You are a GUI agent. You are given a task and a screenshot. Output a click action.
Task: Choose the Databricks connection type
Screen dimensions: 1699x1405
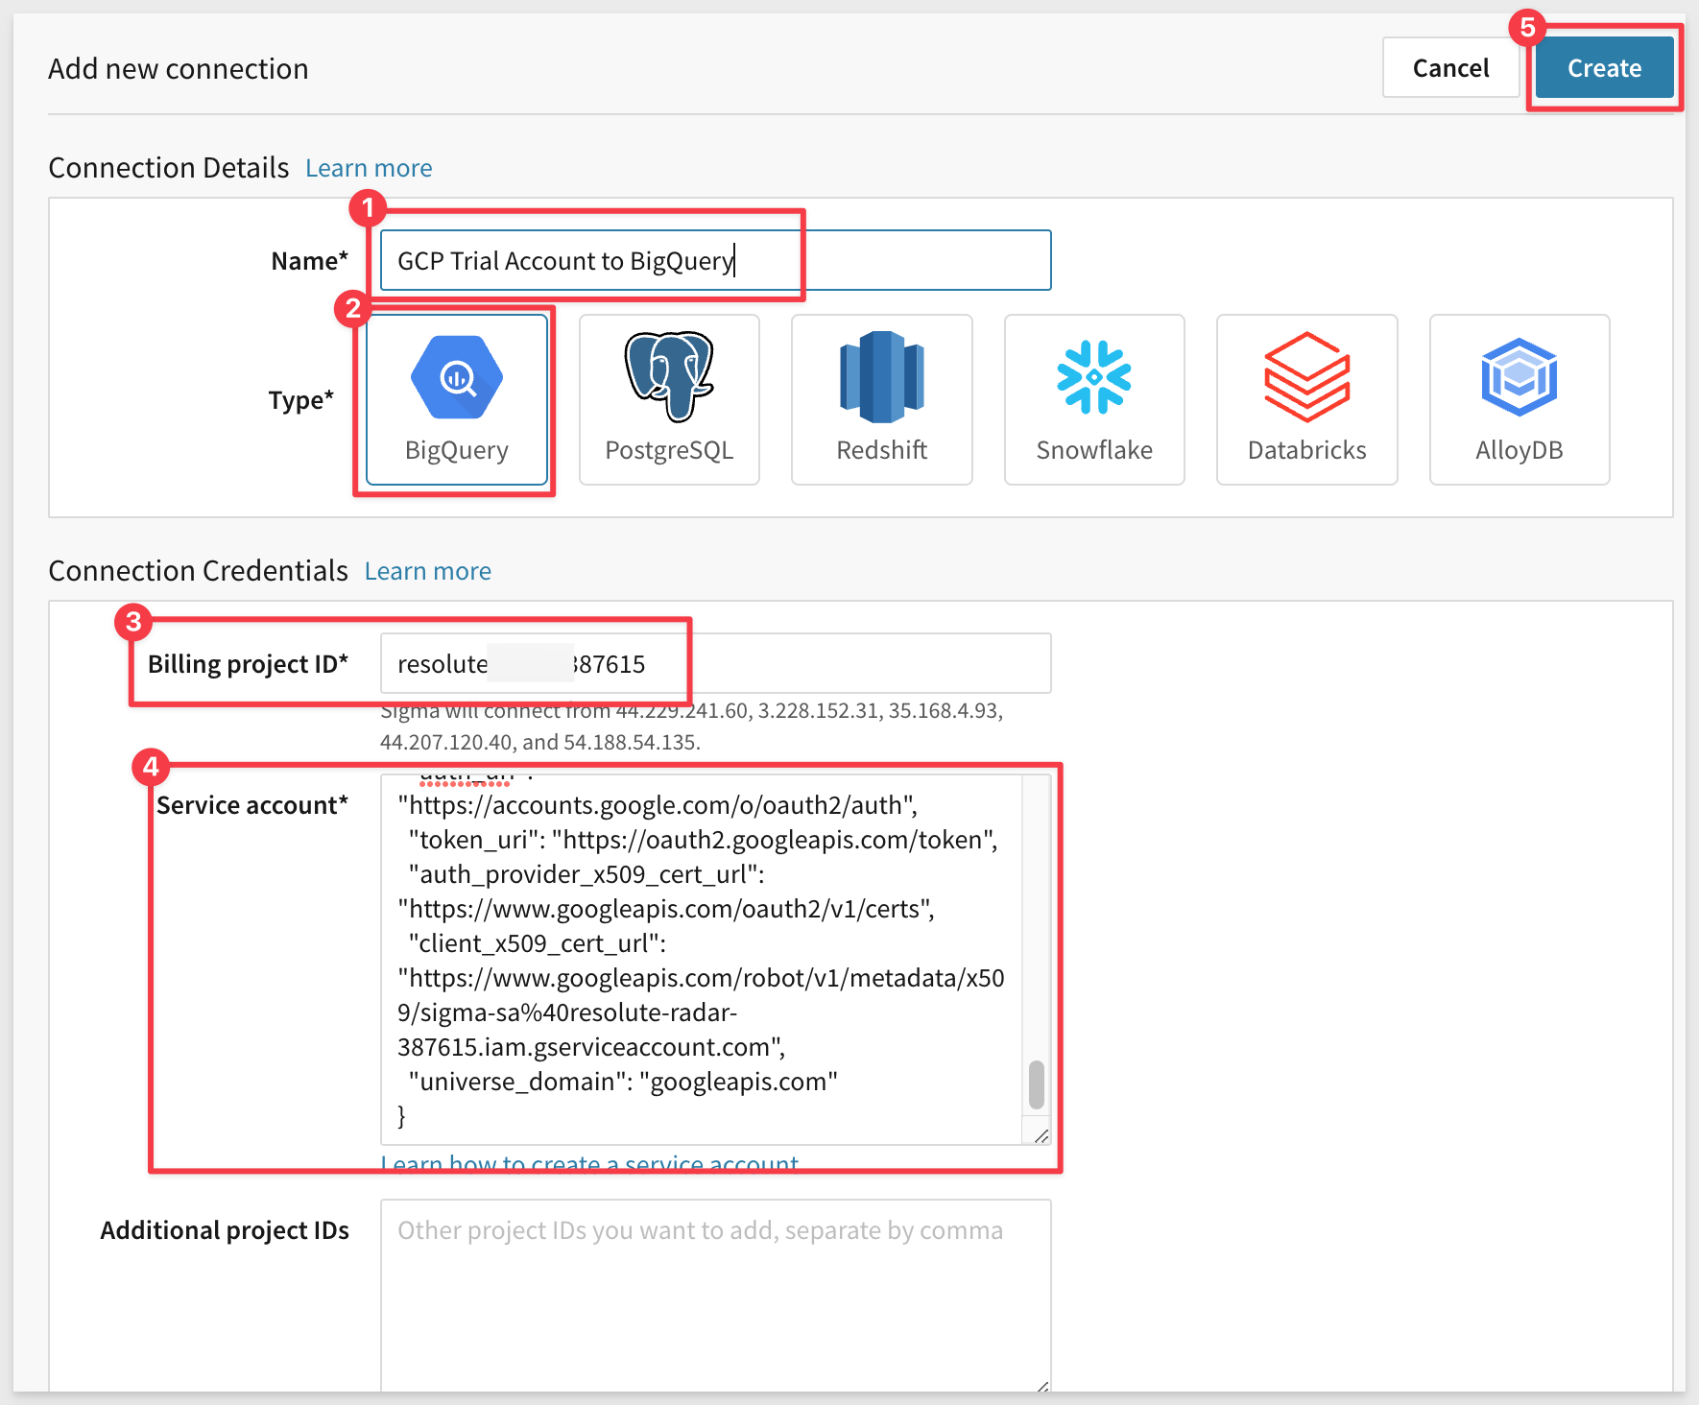(1306, 399)
